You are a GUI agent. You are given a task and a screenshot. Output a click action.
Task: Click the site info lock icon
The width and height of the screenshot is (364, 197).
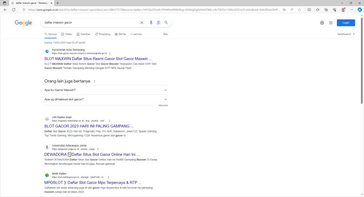click(x=24, y=10)
